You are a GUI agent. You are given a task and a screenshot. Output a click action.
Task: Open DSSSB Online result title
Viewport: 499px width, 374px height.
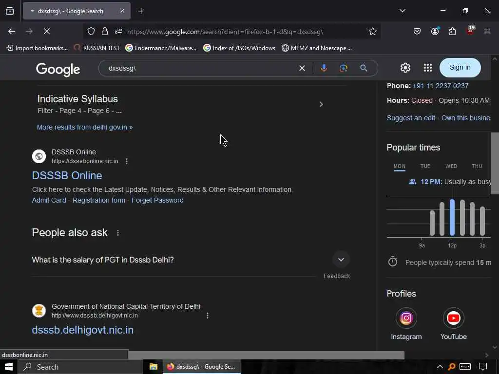tap(67, 175)
